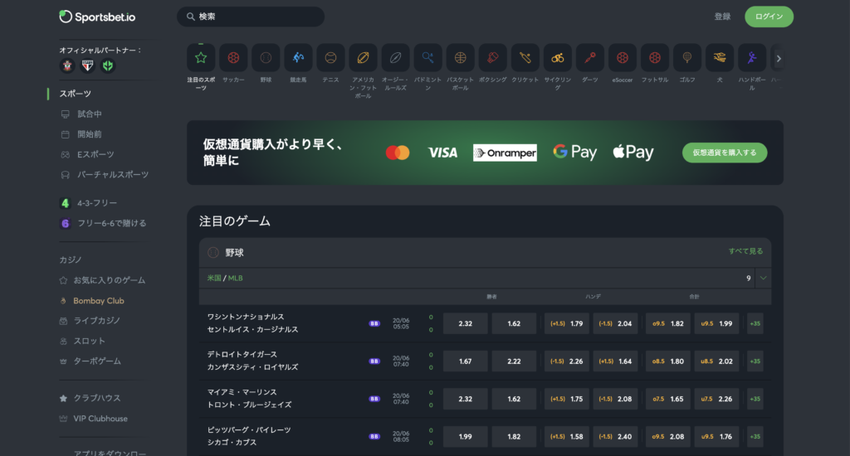Viewport: 850px width, 456px height.
Task: Open the Featured Sports star icon
Action: (201, 57)
